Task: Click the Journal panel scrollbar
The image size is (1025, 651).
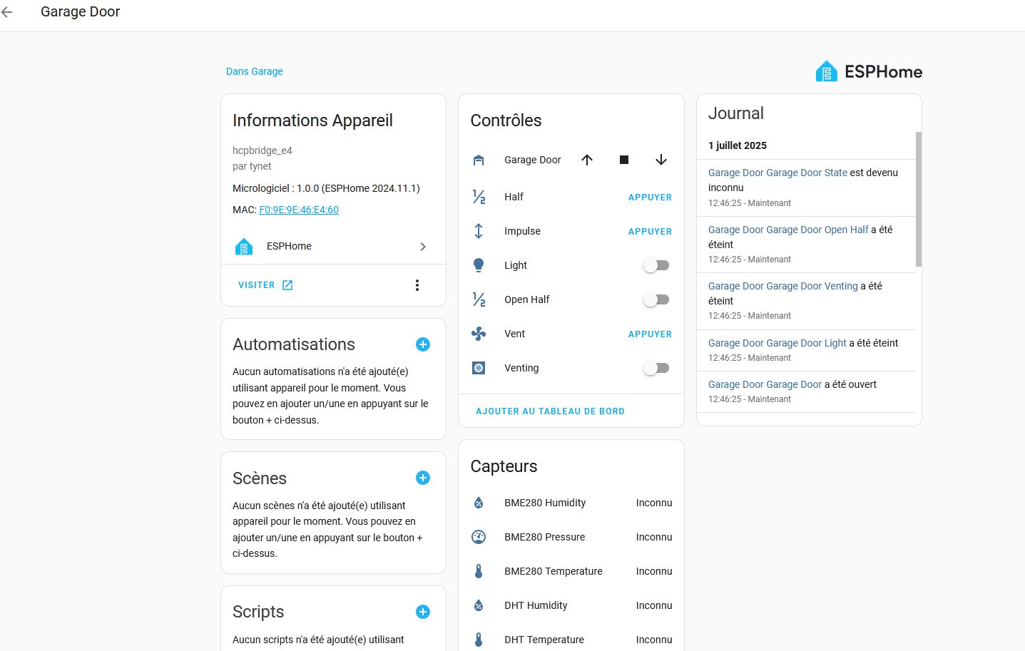Action: pyautogui.click(x=919, y=199)
